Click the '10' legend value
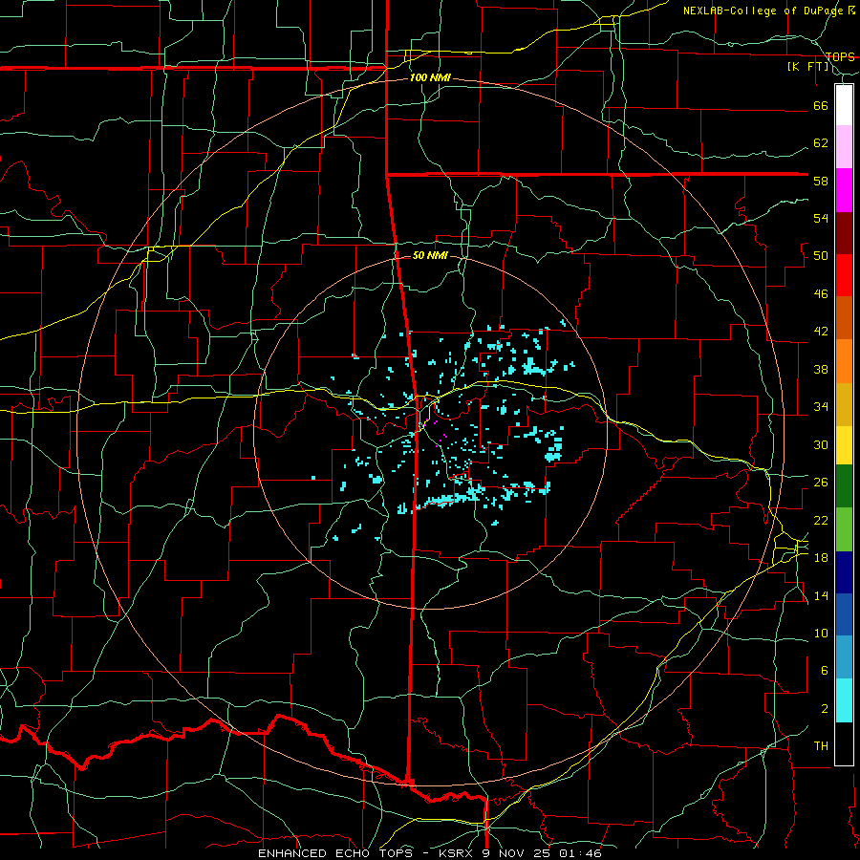 pos(821,634)
